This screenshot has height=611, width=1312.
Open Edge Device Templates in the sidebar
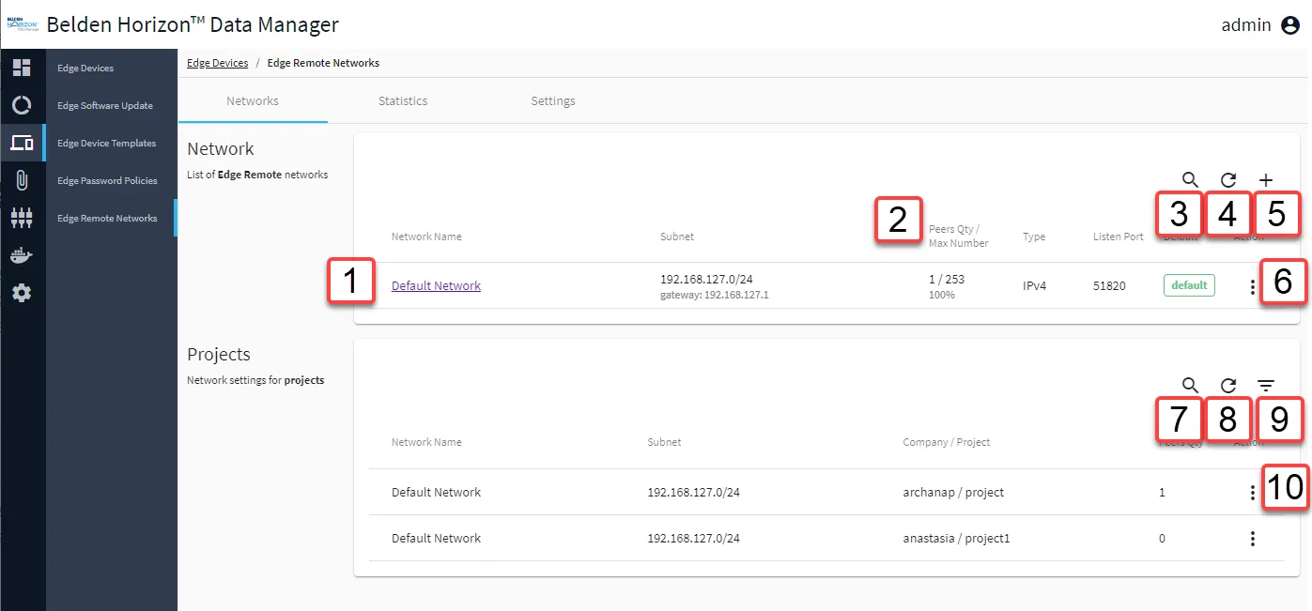pos(111,143)
